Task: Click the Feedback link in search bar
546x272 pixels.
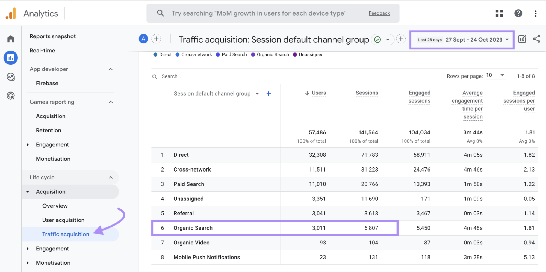Action: pyautogui.click(x=379, y=13)
